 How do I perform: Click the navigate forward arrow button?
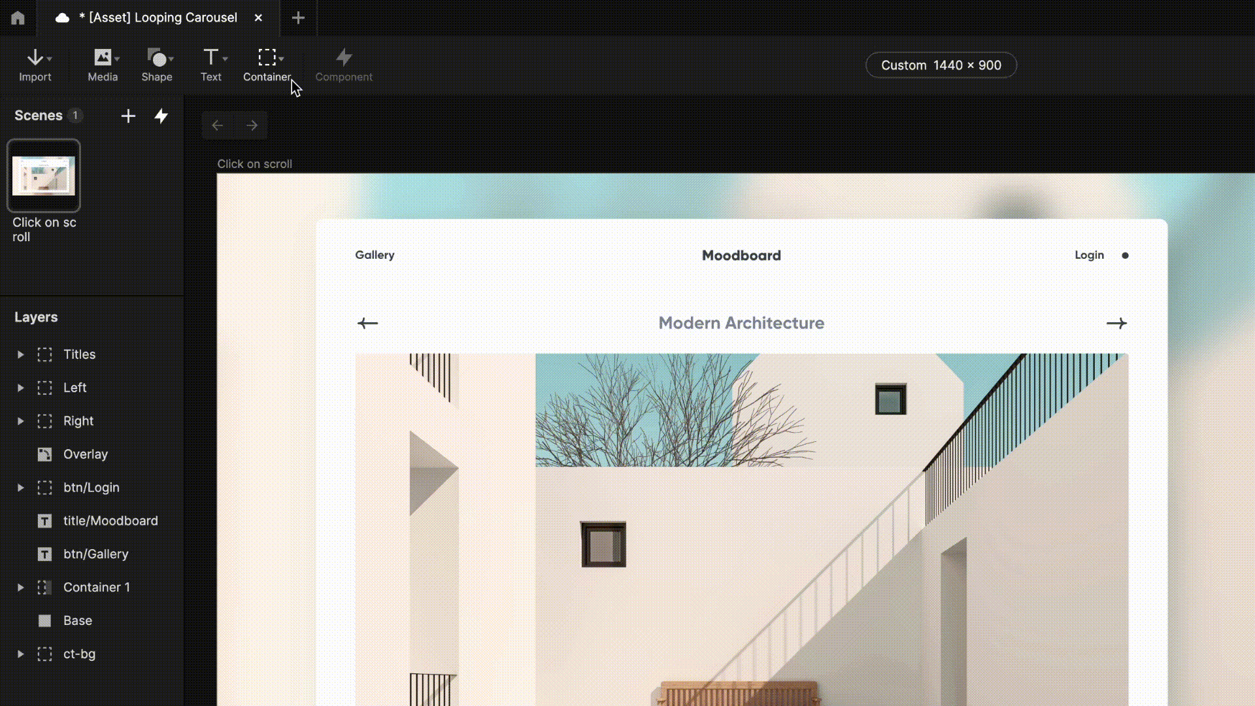(x=251, y=126)
